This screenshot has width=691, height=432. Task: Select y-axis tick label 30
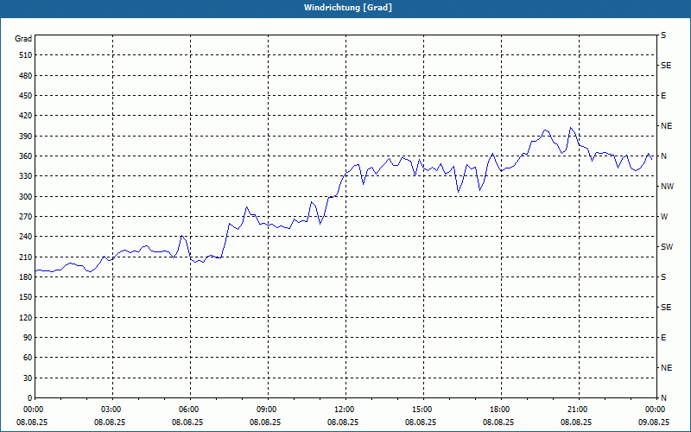click(28, 378)
